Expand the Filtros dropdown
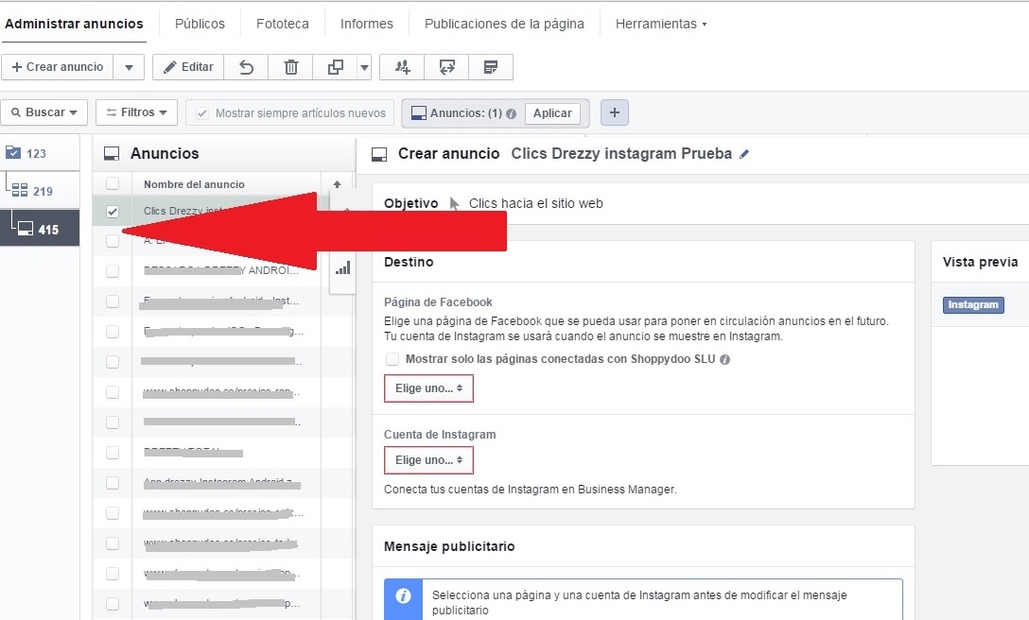This screenshot has width=1029, height=620. [x=136, y=112]
